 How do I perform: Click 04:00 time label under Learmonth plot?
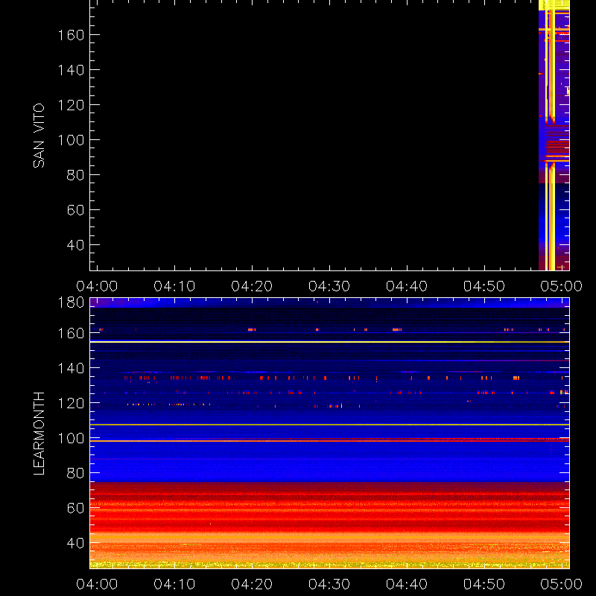(x=97, y=584)
